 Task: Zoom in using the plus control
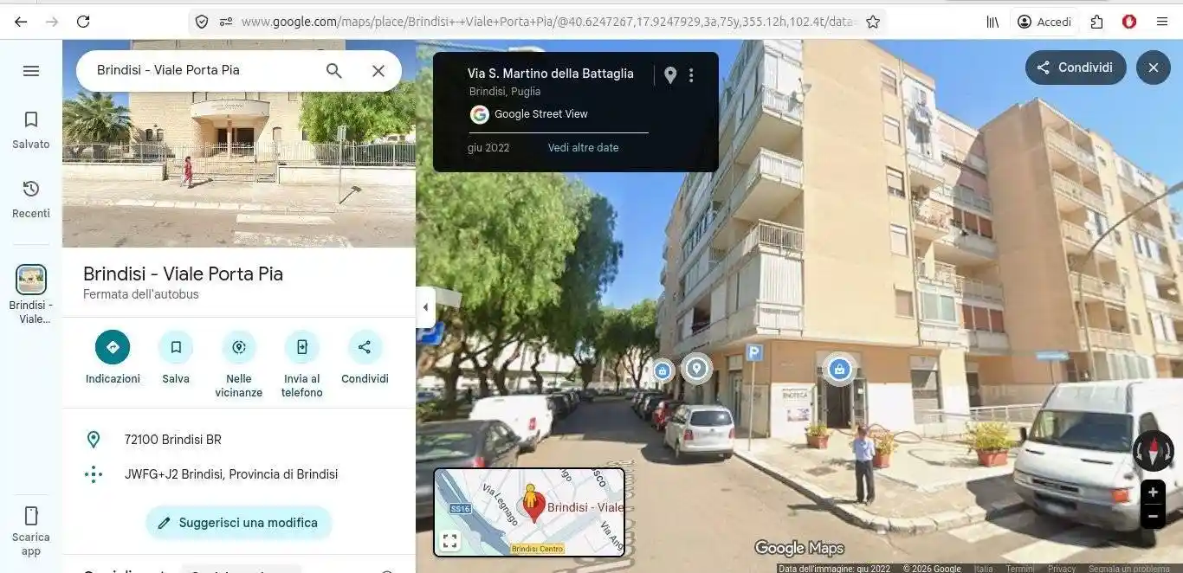[x=1153, y=492]
